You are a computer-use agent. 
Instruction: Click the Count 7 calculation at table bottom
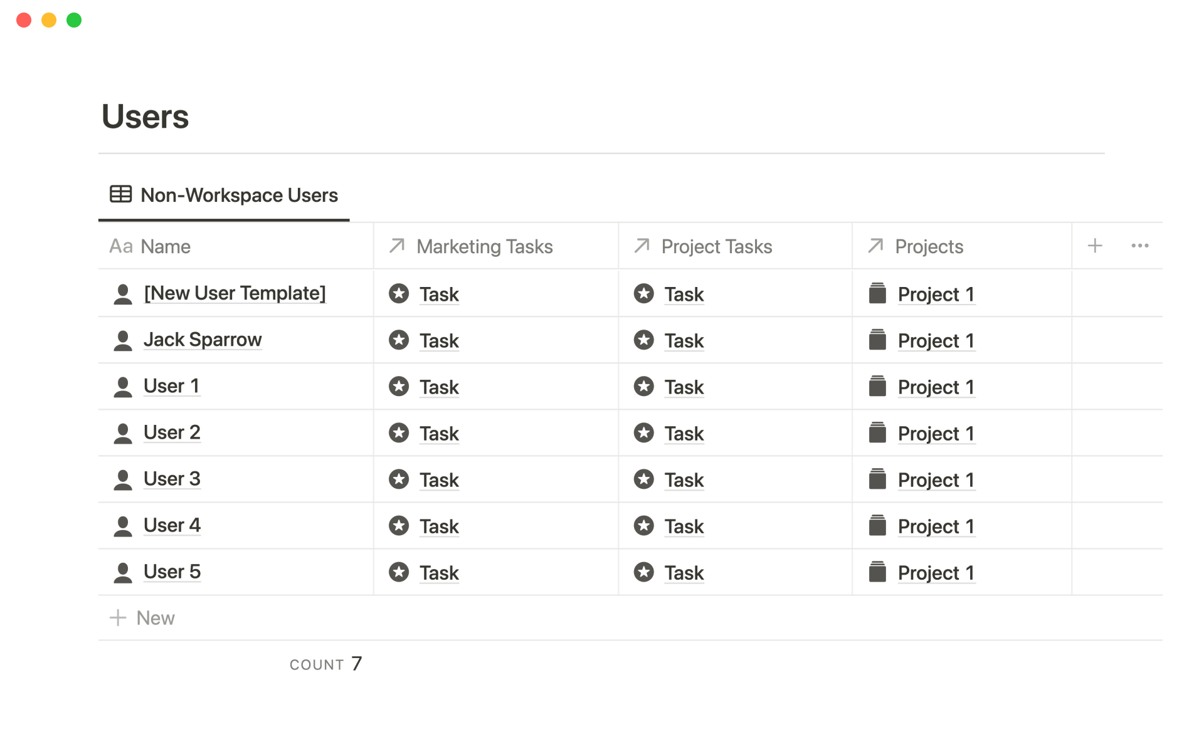coord(326,663)
